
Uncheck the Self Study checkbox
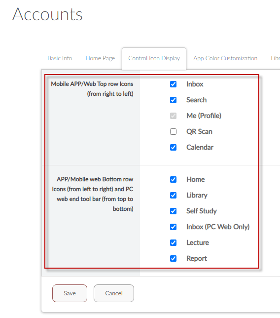(x=173, y=211)
